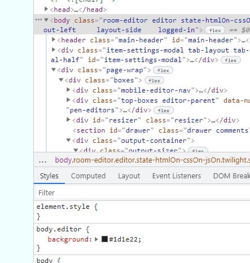The height and width of the screenshot is (263, 250).
Task: Expand the main-header element
Action: pyautogui.click(x=54, y=40)
